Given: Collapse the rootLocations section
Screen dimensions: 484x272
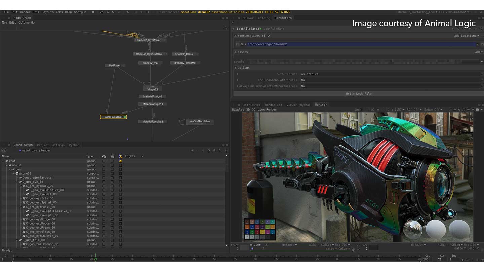Looking at the screenshot, I should coord(236,36).
